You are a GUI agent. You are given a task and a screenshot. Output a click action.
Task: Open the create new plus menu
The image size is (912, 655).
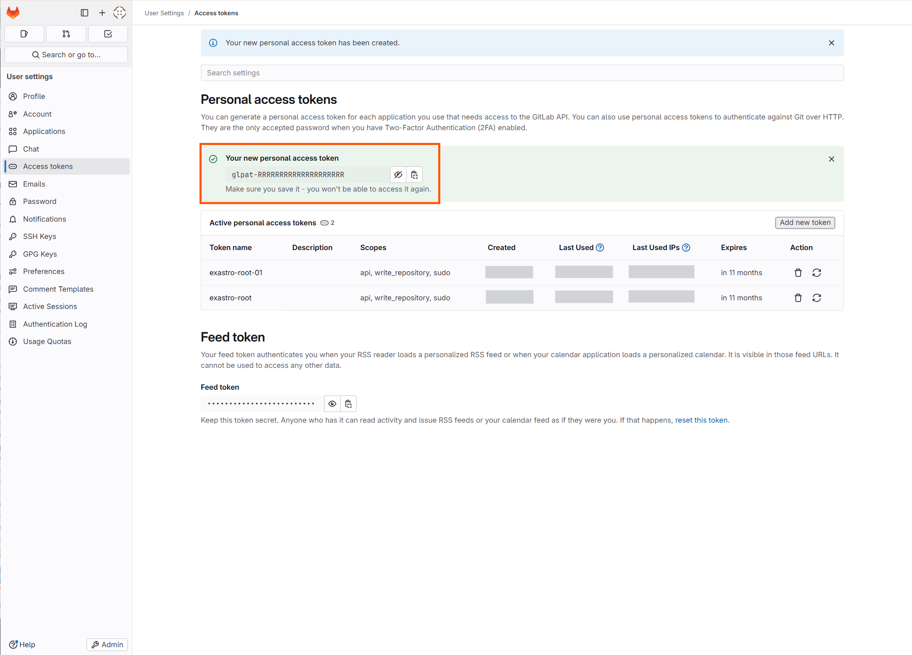102,13
